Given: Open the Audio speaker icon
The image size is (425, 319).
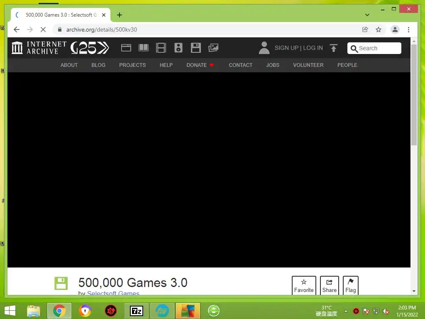Looking at the screenshot, I should (178, 48).
